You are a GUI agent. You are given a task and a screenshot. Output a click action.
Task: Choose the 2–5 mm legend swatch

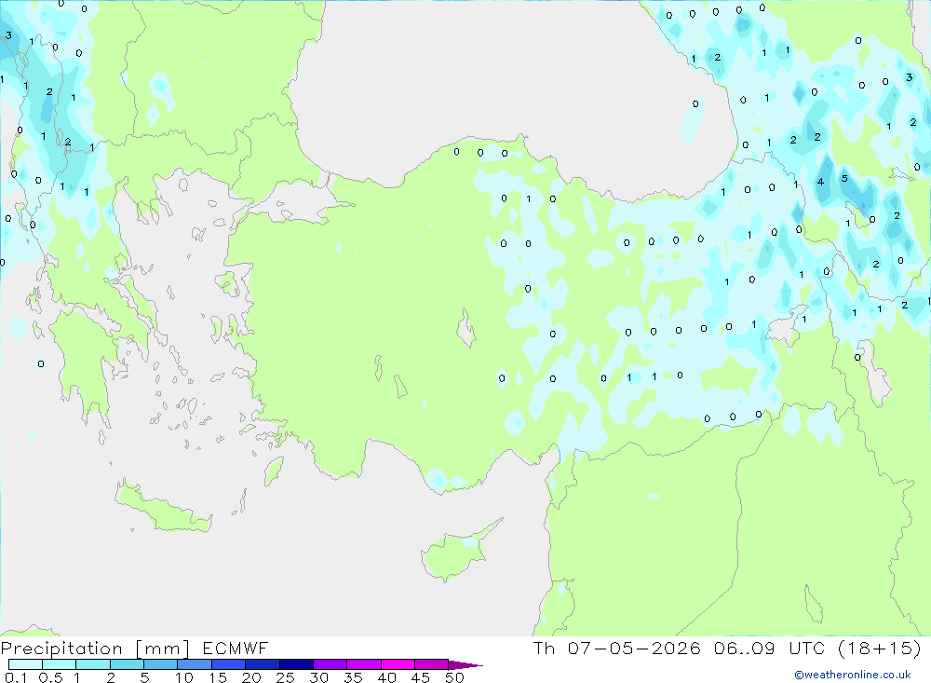pos(127,664)
